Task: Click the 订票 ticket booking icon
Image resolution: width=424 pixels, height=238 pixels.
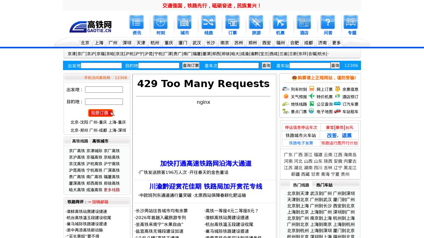Action: click(x=232, y=22)
